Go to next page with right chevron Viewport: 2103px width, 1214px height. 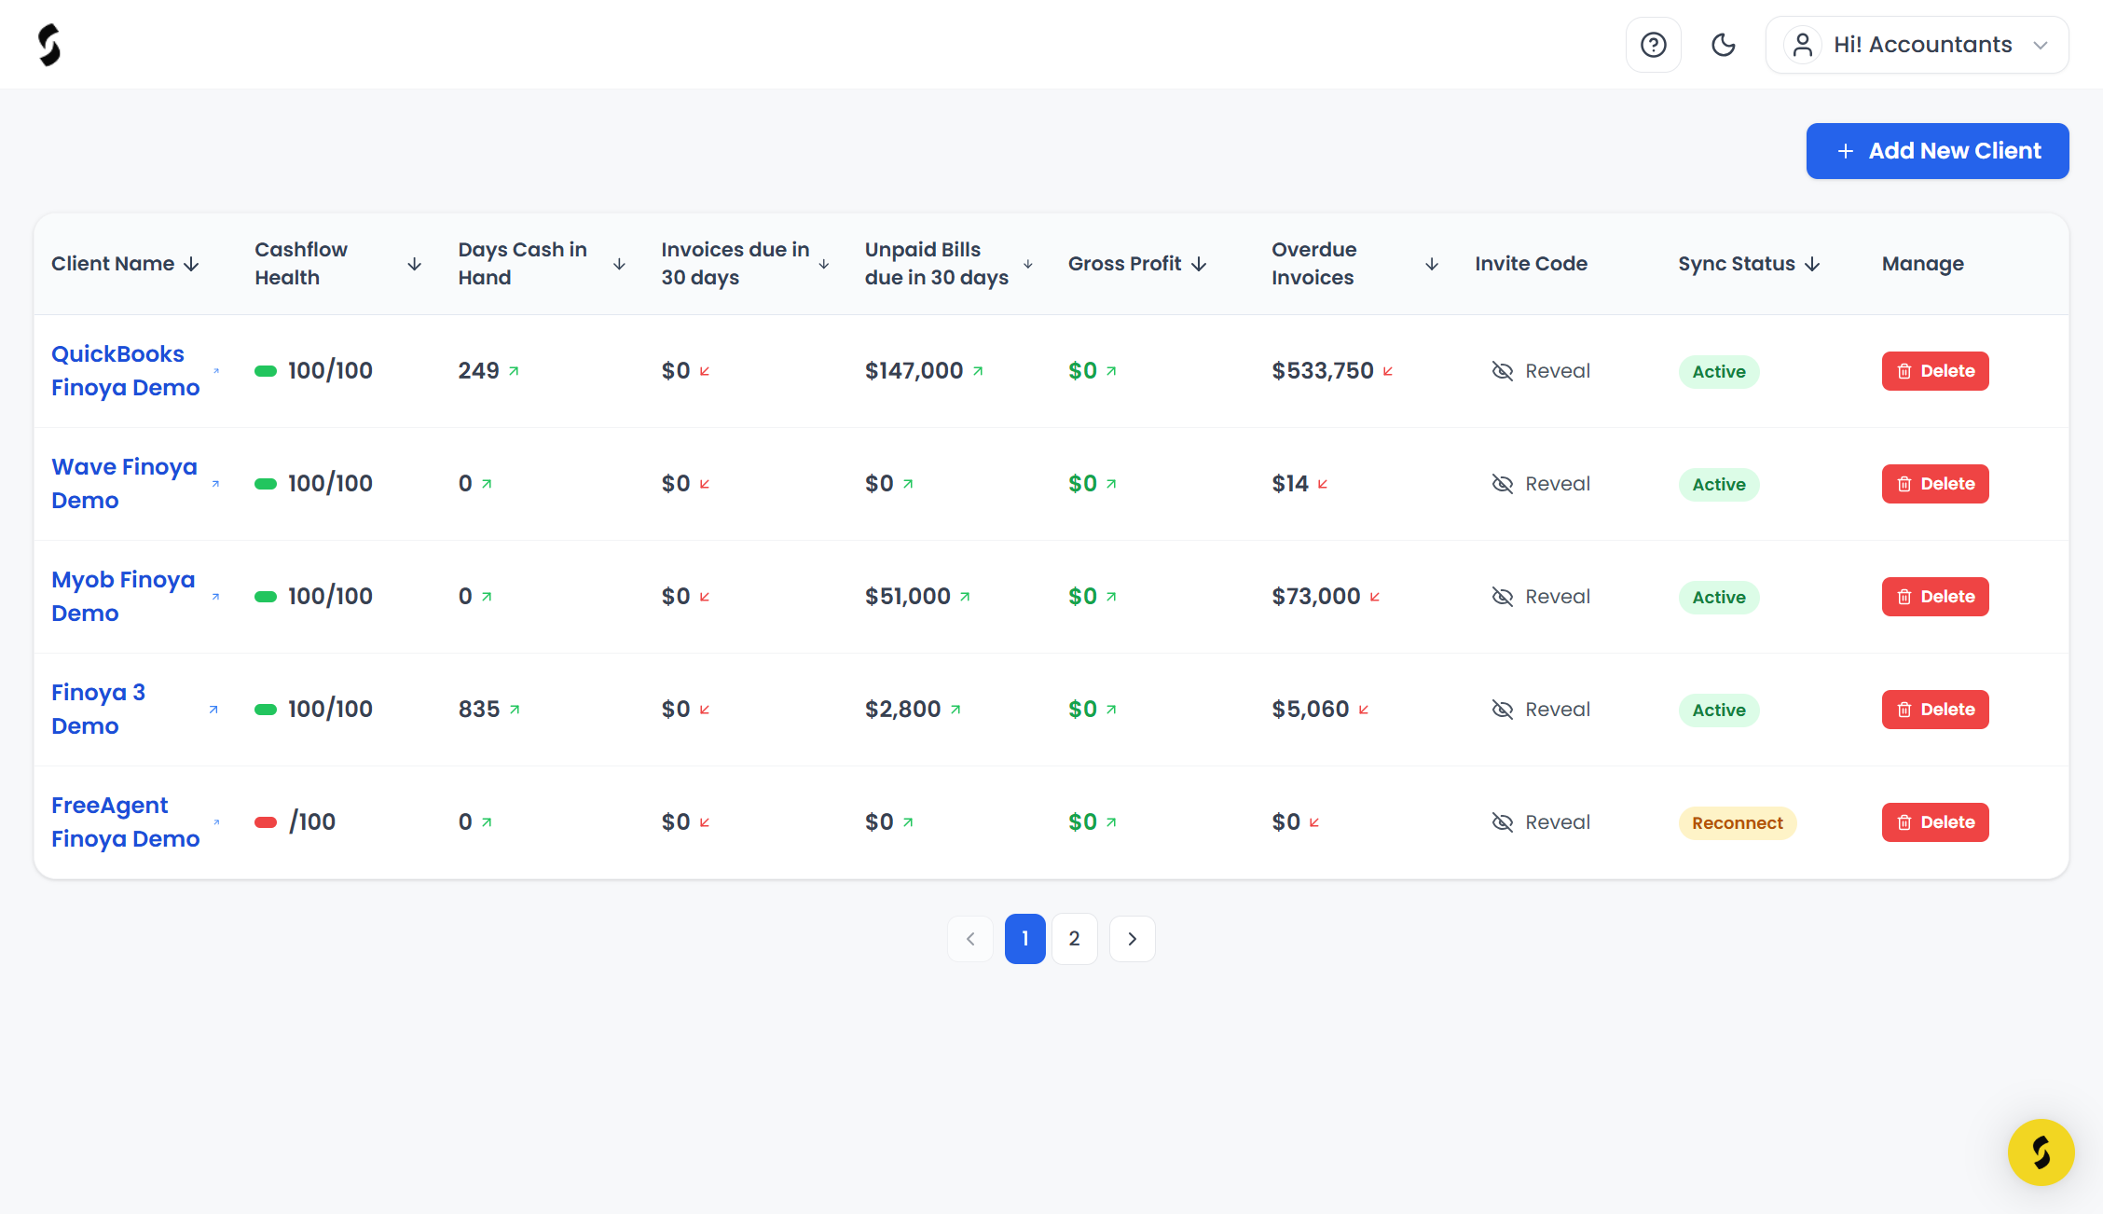[1132, 939]
